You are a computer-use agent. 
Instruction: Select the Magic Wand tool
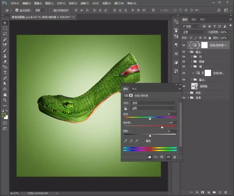(x=5, y=39)
